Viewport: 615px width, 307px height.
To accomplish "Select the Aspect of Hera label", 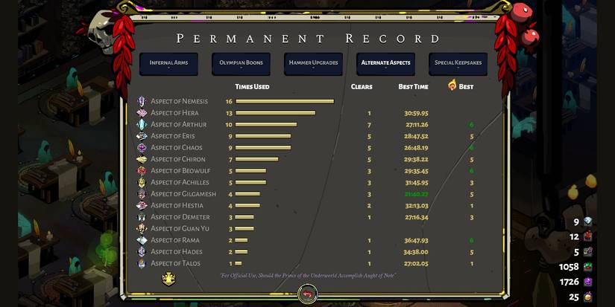I will (x=174, y=113).
